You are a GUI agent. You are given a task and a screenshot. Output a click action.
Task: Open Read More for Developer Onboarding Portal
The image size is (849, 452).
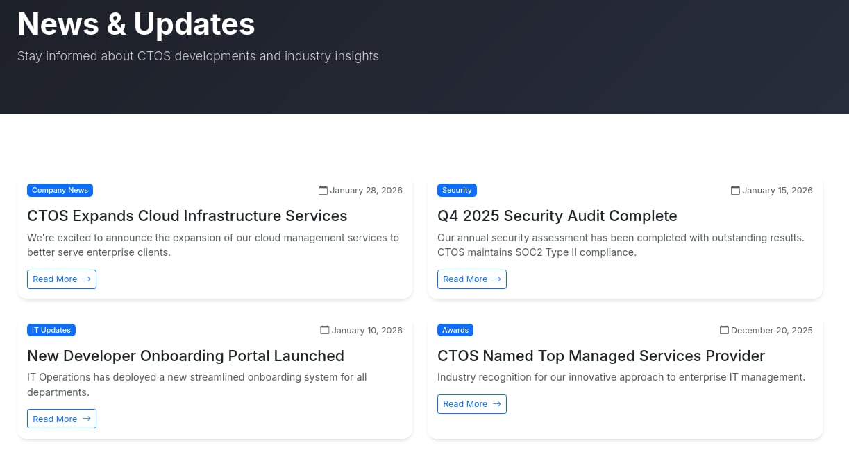click(x=62, y=419)
